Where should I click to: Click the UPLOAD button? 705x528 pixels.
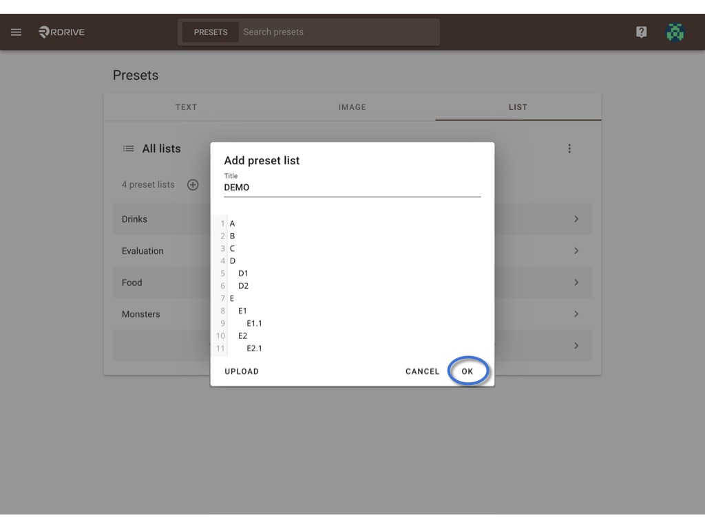point(242,371)
